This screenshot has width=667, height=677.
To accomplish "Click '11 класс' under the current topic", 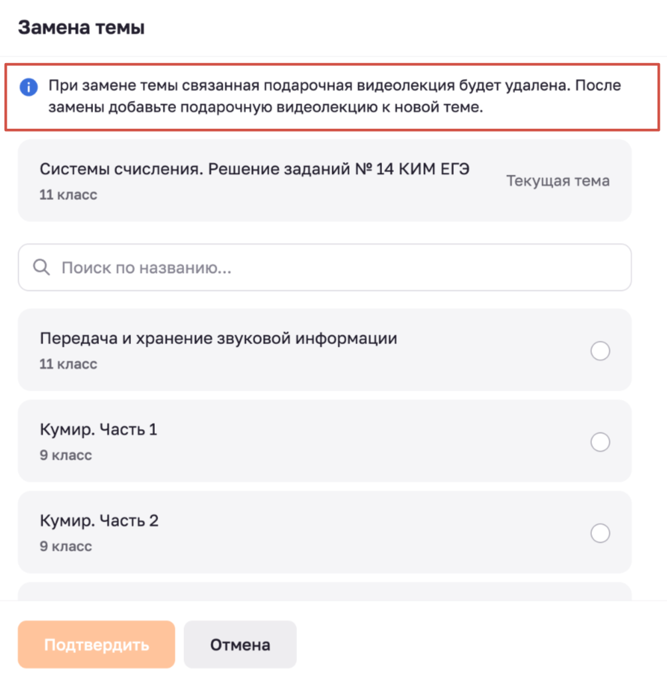I will [x=68, y=194].
